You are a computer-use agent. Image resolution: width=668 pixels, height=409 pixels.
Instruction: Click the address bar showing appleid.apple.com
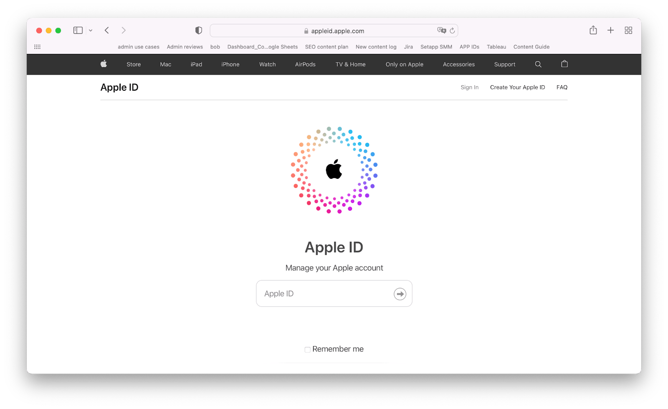[334, 30]
